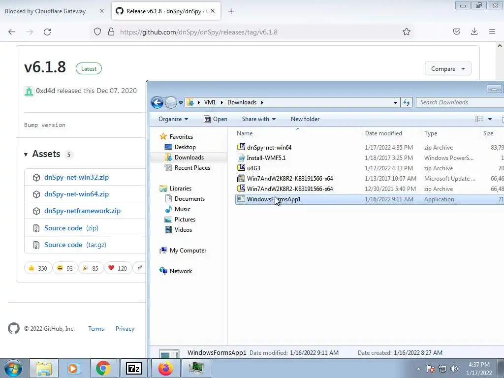Download dnSpy-net-win32.zip asset
Screen dimensions: 504x378
(x=76, y=177)
